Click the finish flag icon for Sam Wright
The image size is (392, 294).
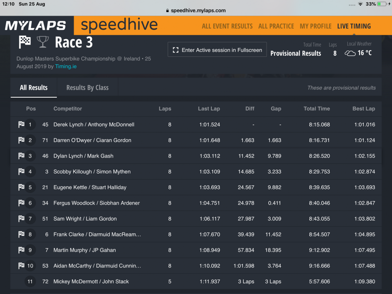(22, 218)
